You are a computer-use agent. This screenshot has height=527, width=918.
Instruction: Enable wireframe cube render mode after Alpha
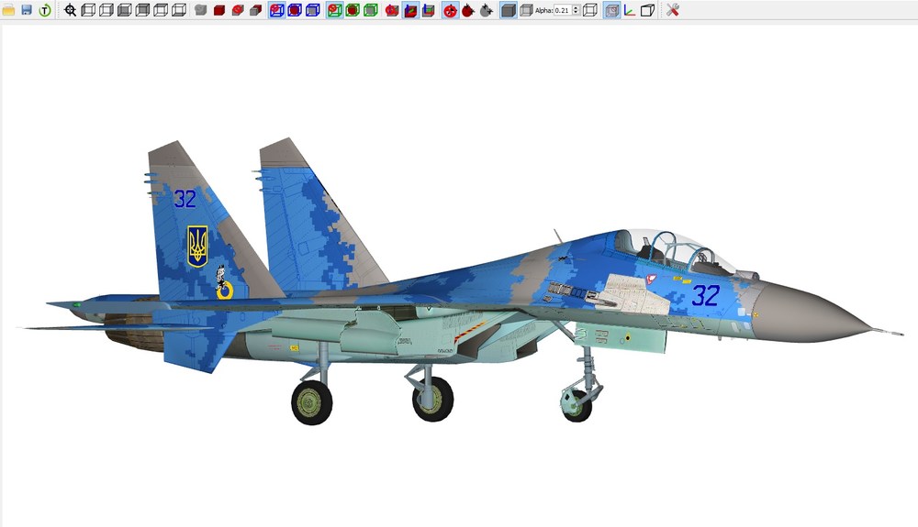pyautogui.click(x=590, y=10)
